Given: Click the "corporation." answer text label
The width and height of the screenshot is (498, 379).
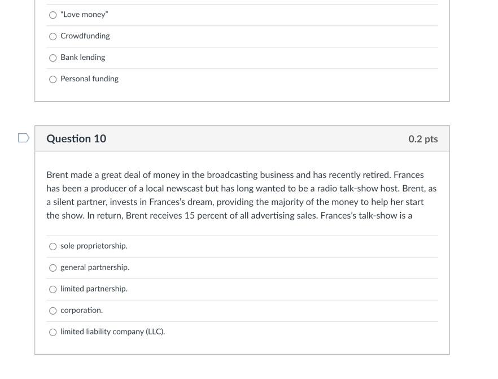Looking at the screenshot, I should 81,310.
